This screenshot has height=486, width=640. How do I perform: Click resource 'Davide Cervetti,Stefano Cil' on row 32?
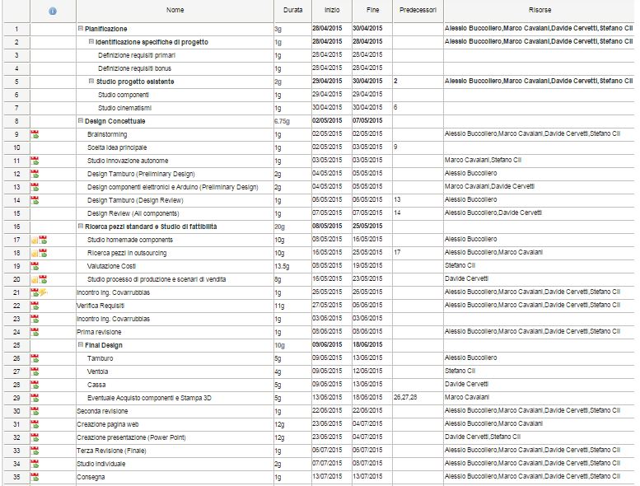[x=483, y=437]
